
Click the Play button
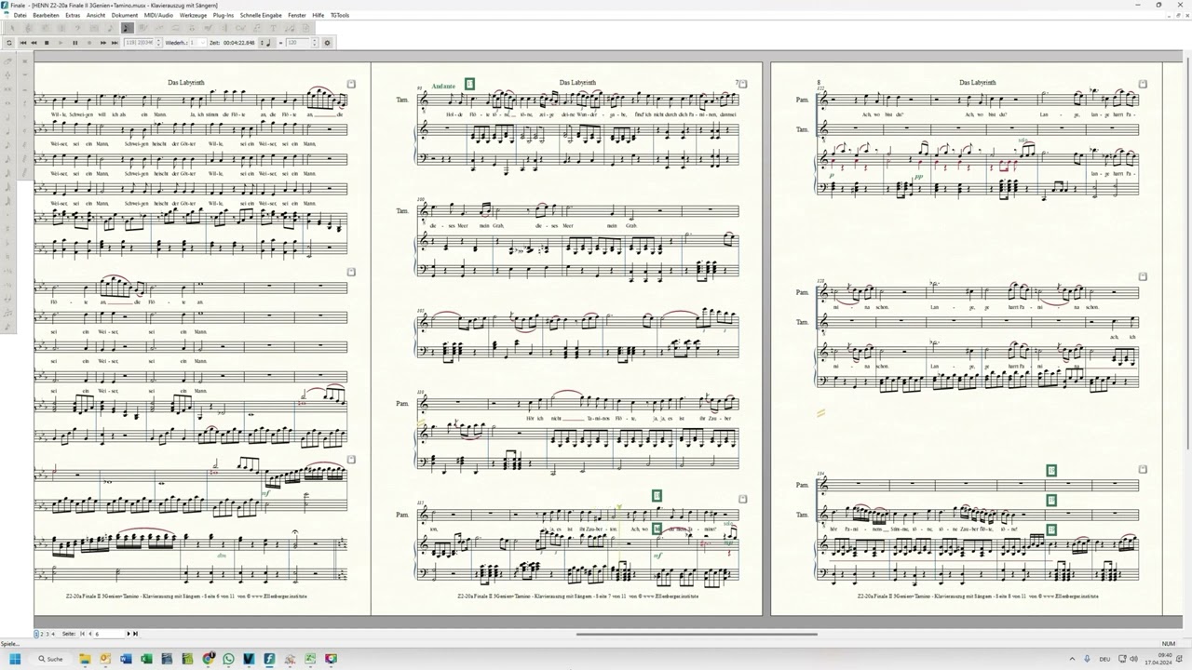point(61,43)
